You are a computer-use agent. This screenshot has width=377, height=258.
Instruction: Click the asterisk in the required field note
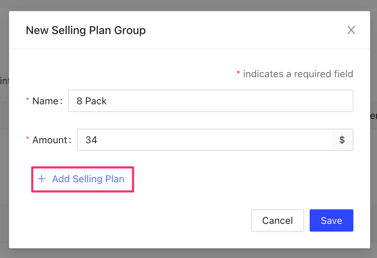238,73
